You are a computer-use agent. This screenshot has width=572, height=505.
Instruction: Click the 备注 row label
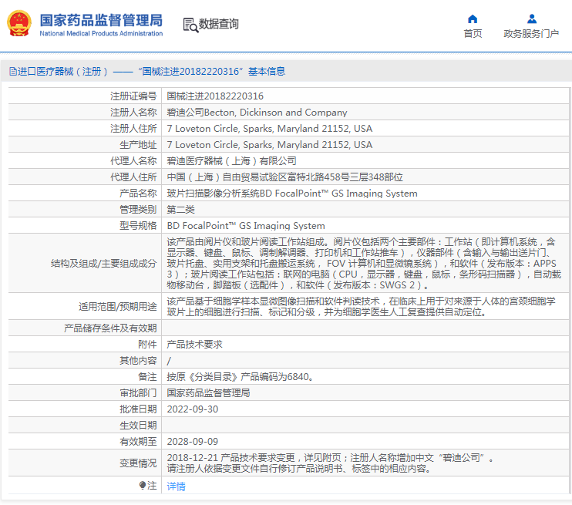147,377
